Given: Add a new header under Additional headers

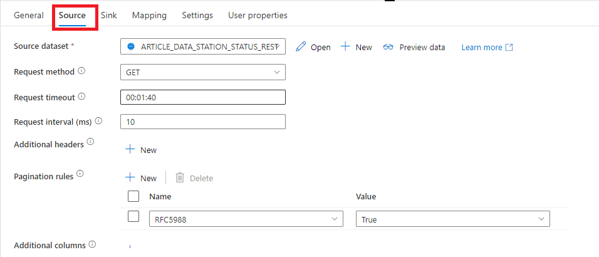Looking at the screenshot, I should (141, 150).
